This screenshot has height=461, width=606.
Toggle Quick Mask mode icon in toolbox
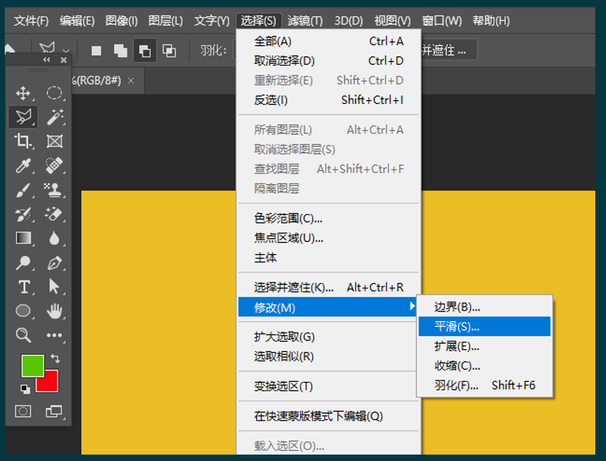click(x=23, y=411)
